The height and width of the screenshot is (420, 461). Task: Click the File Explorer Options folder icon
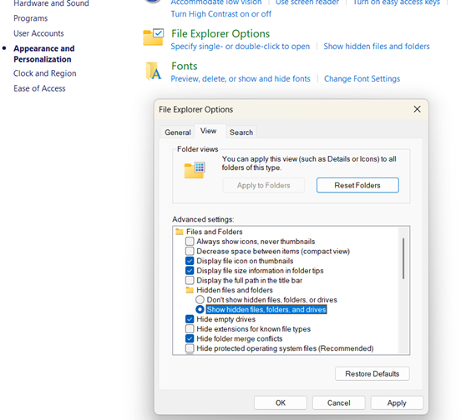(x=153, y=37)
